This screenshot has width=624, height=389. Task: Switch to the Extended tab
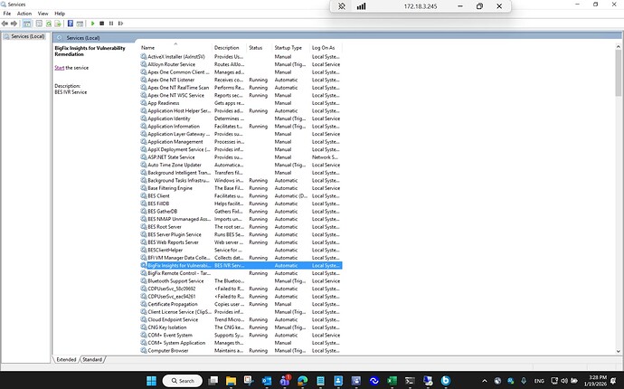tap(66, 359)
